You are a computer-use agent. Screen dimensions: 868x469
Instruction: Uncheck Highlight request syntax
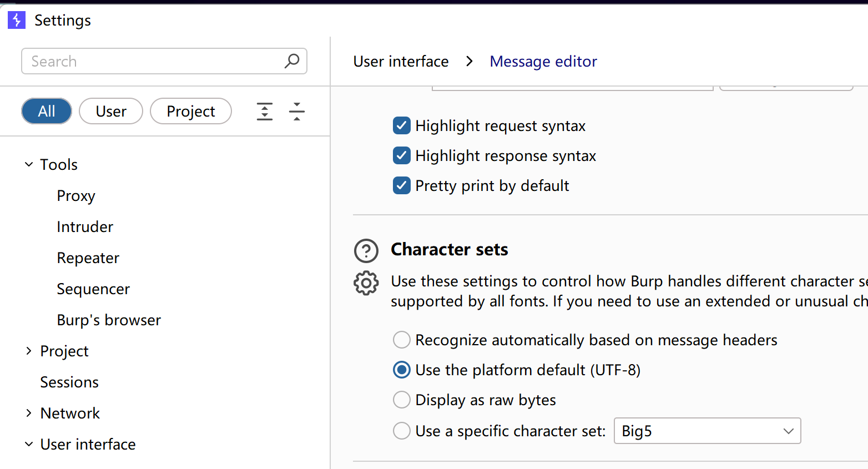pyautogui.click(x=402, y=126)
